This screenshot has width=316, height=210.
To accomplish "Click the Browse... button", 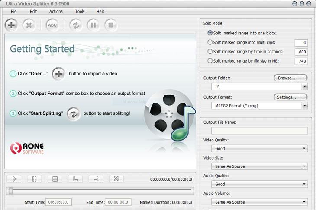I will click(287, 78).
